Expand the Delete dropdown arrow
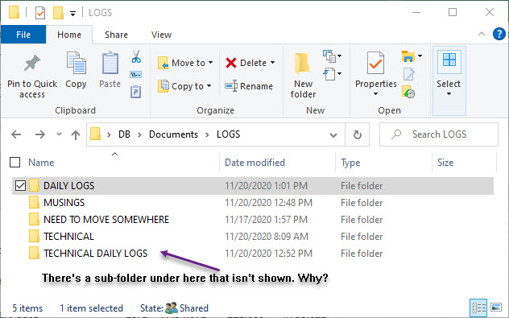 pyautogui.click(x=273, y=62)
